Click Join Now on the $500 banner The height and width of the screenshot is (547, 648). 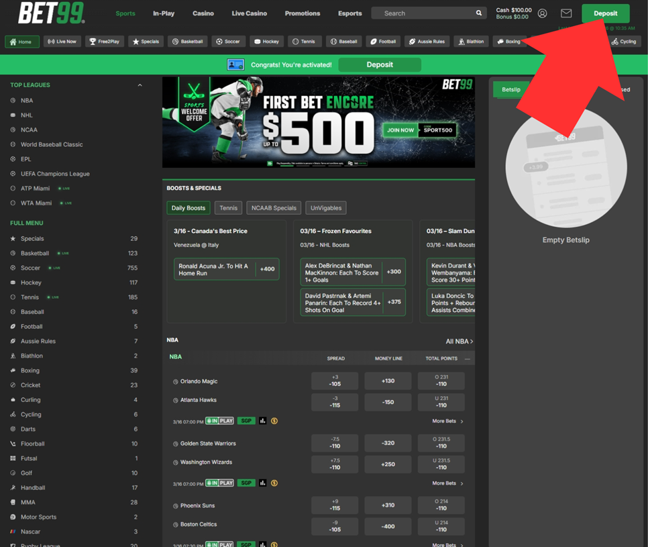pyautogui.click(x=400, y=130)
